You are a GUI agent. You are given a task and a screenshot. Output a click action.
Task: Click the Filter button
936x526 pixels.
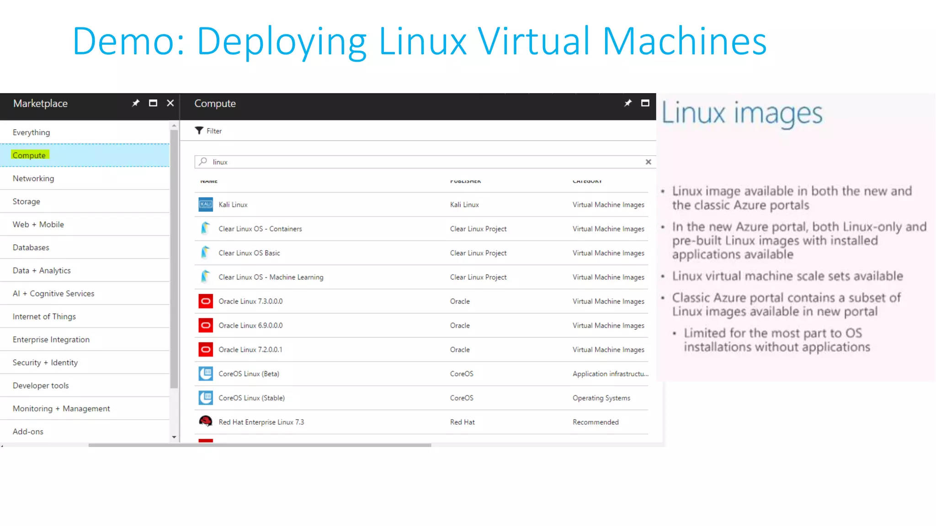208,131
